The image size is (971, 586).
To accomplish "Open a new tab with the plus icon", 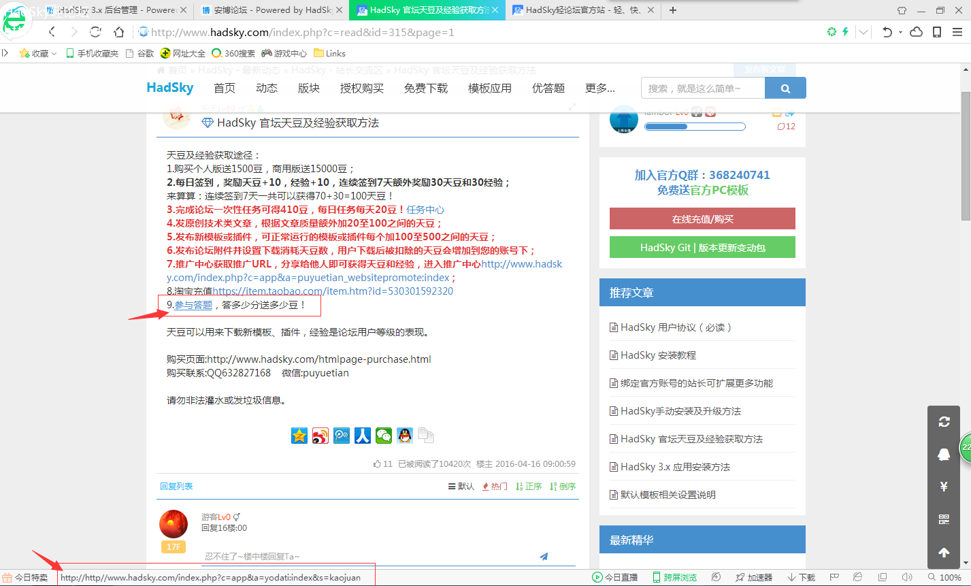I will (673, 10).
